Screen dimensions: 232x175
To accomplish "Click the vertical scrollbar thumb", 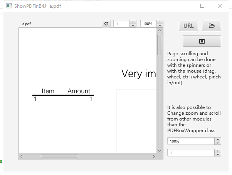I will (x=160, y=45).
